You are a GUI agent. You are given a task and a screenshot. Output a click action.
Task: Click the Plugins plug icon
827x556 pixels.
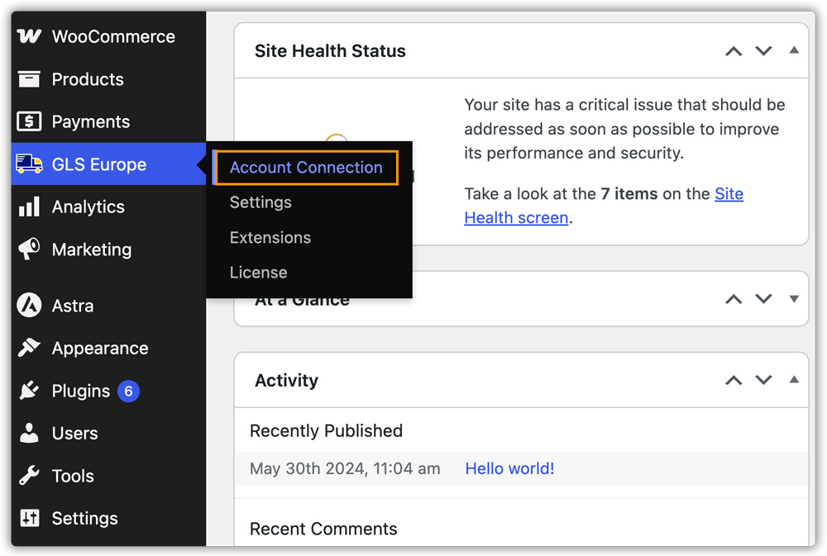coord(29,391)
